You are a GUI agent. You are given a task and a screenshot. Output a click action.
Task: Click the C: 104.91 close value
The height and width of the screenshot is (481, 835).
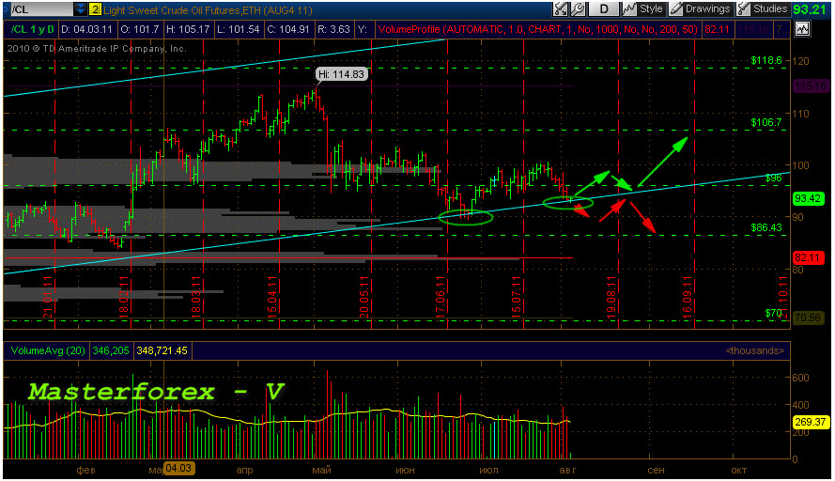coord(288,29)
